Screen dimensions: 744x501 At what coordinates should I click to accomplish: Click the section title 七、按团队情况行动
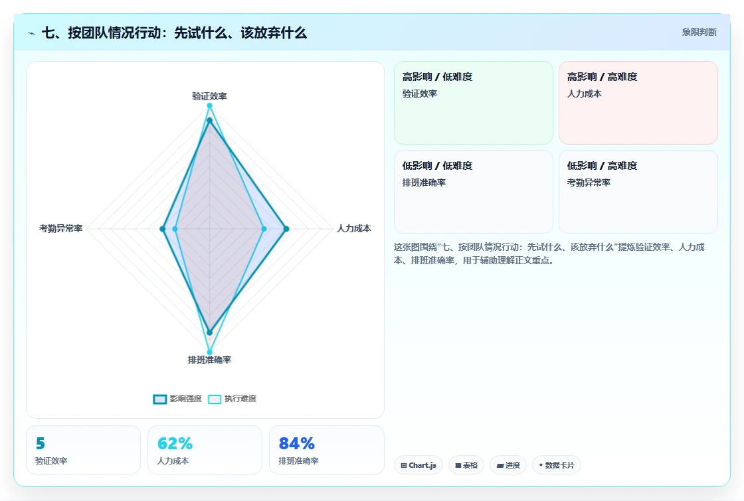(174, 33)
